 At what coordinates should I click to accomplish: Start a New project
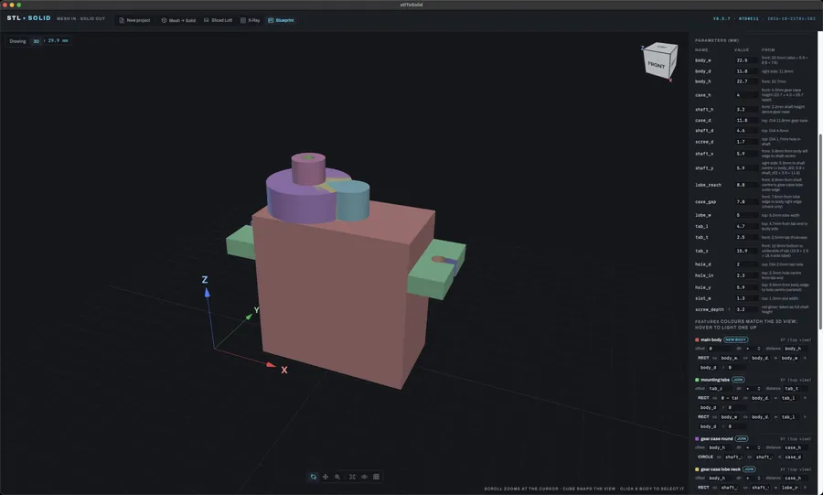click(x=135, y=20)
